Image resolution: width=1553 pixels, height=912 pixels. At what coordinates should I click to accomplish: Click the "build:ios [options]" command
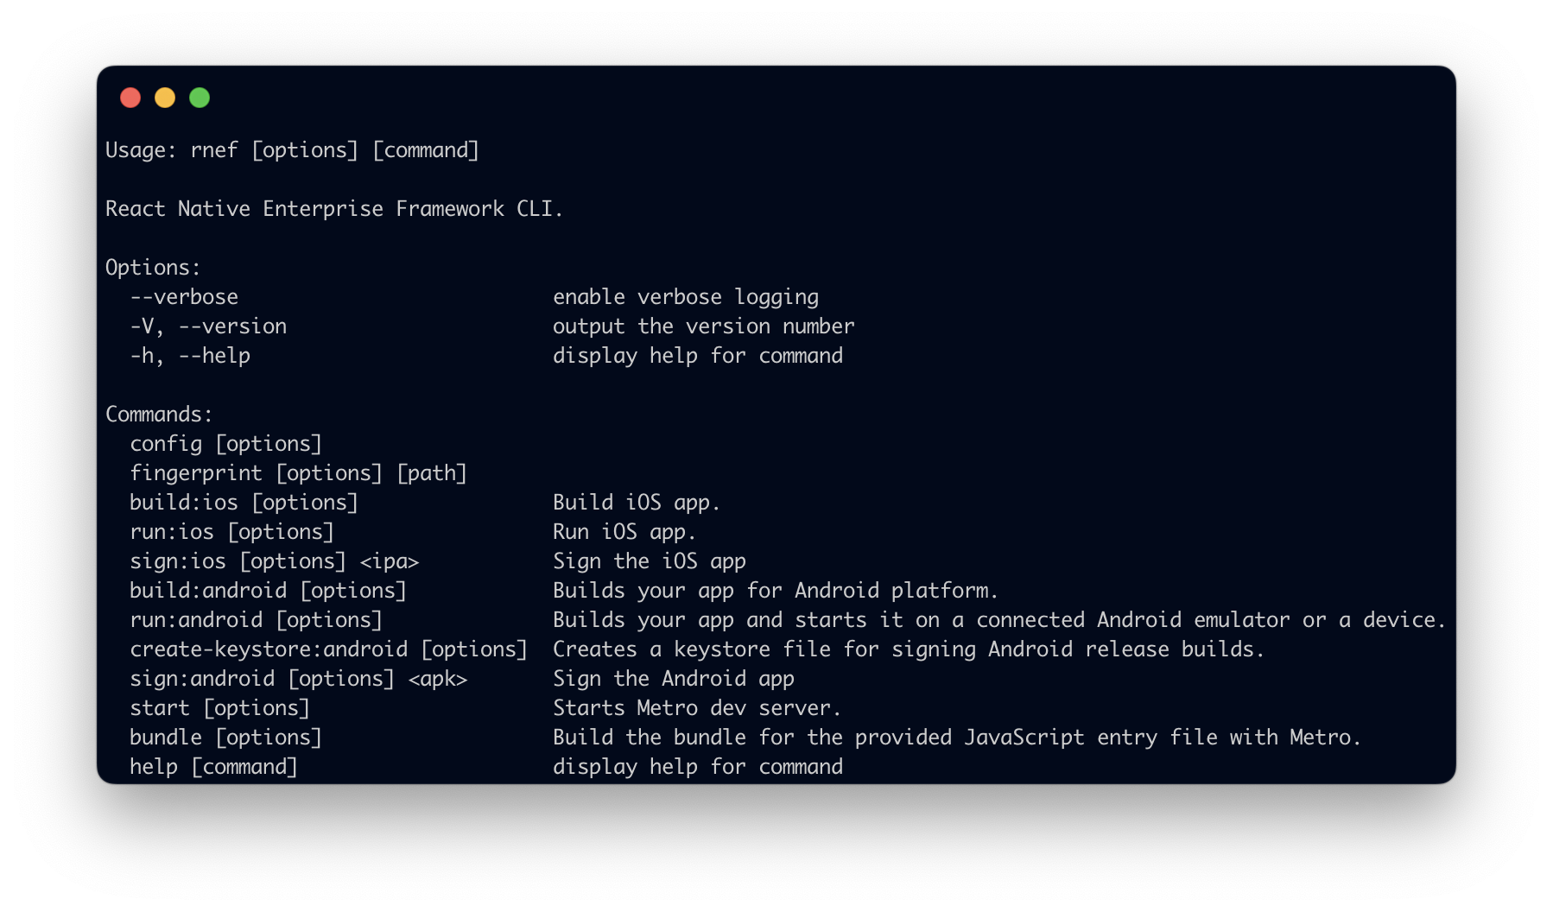point(244,503)
